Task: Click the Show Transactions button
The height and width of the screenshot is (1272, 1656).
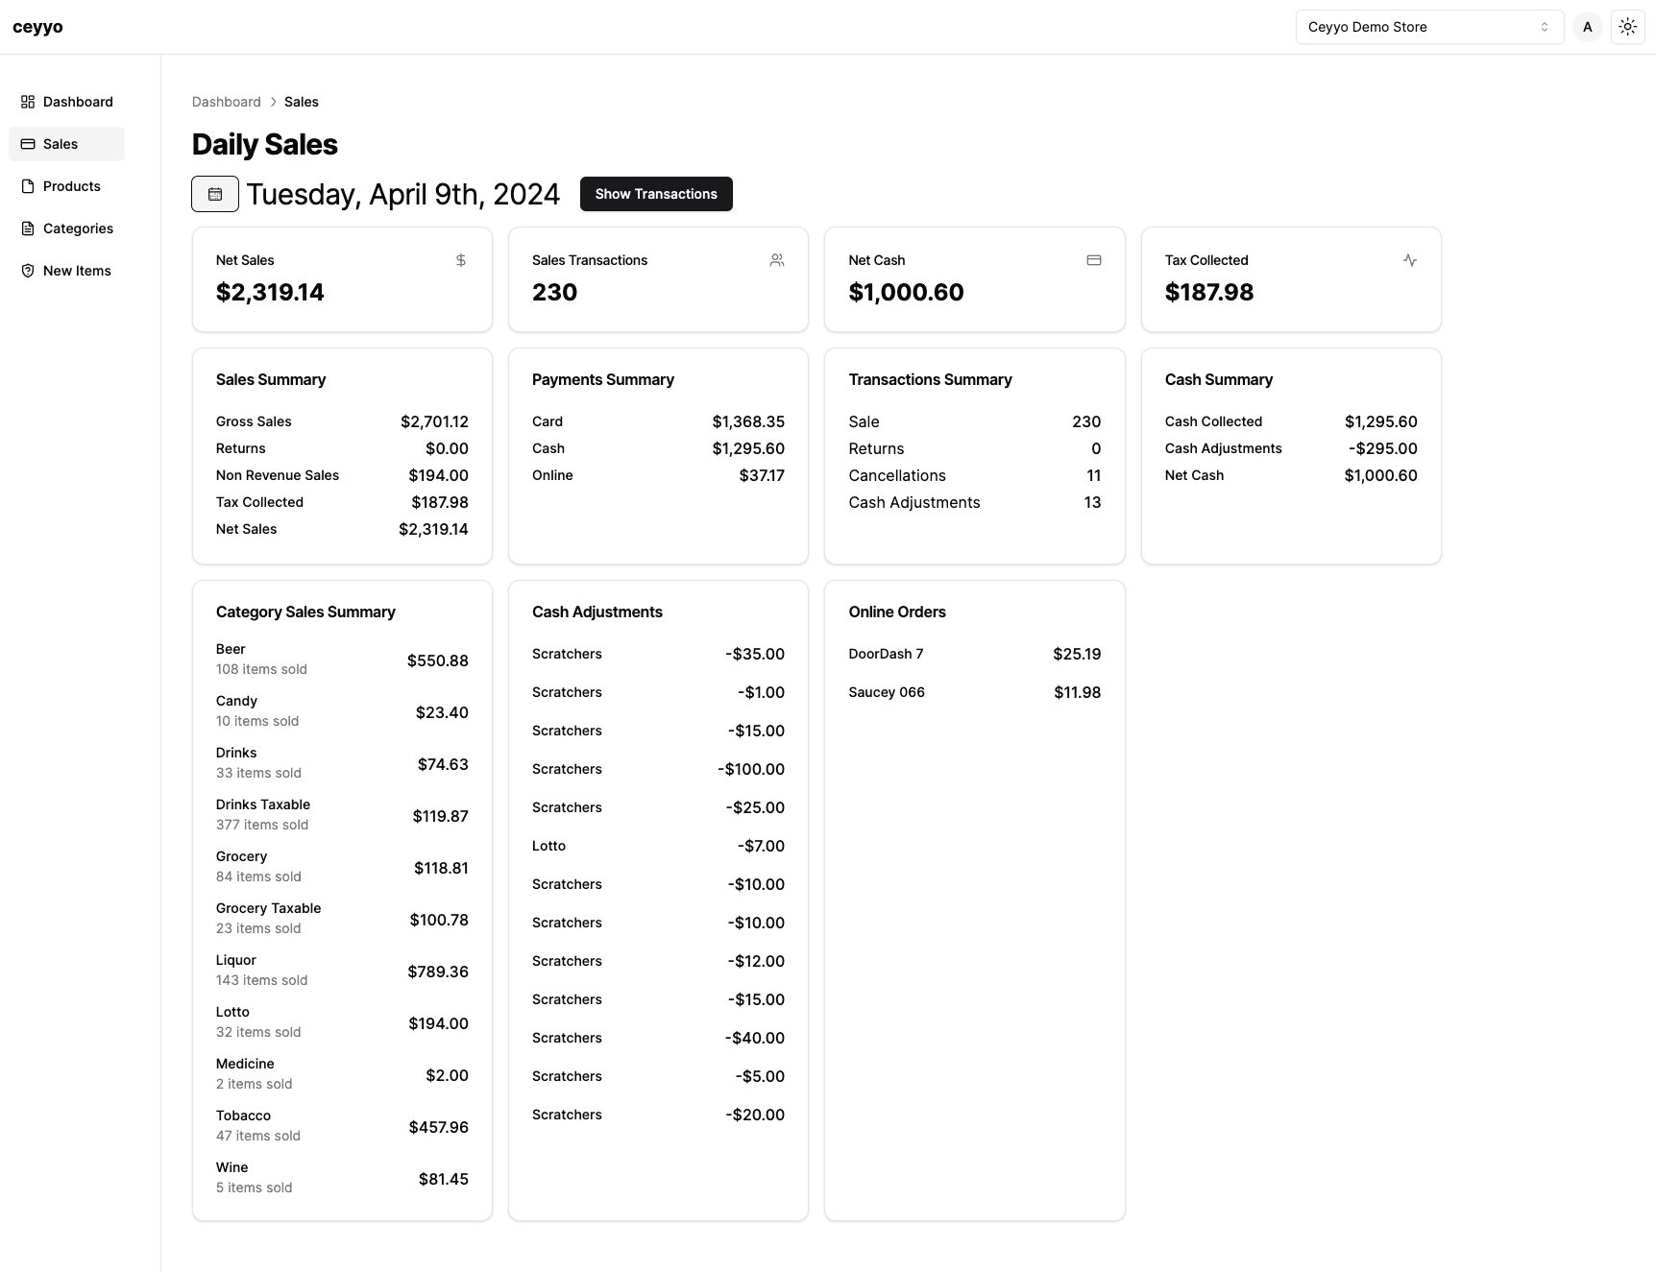Action: [x=656, y=193]
